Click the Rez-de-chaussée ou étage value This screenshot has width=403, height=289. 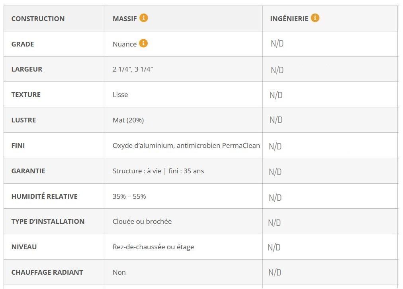click(153, 247)
